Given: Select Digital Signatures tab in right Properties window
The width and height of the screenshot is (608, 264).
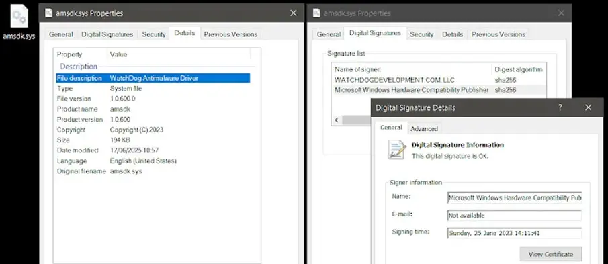Looking at the screenshot, I should click(x=375, y=33).
